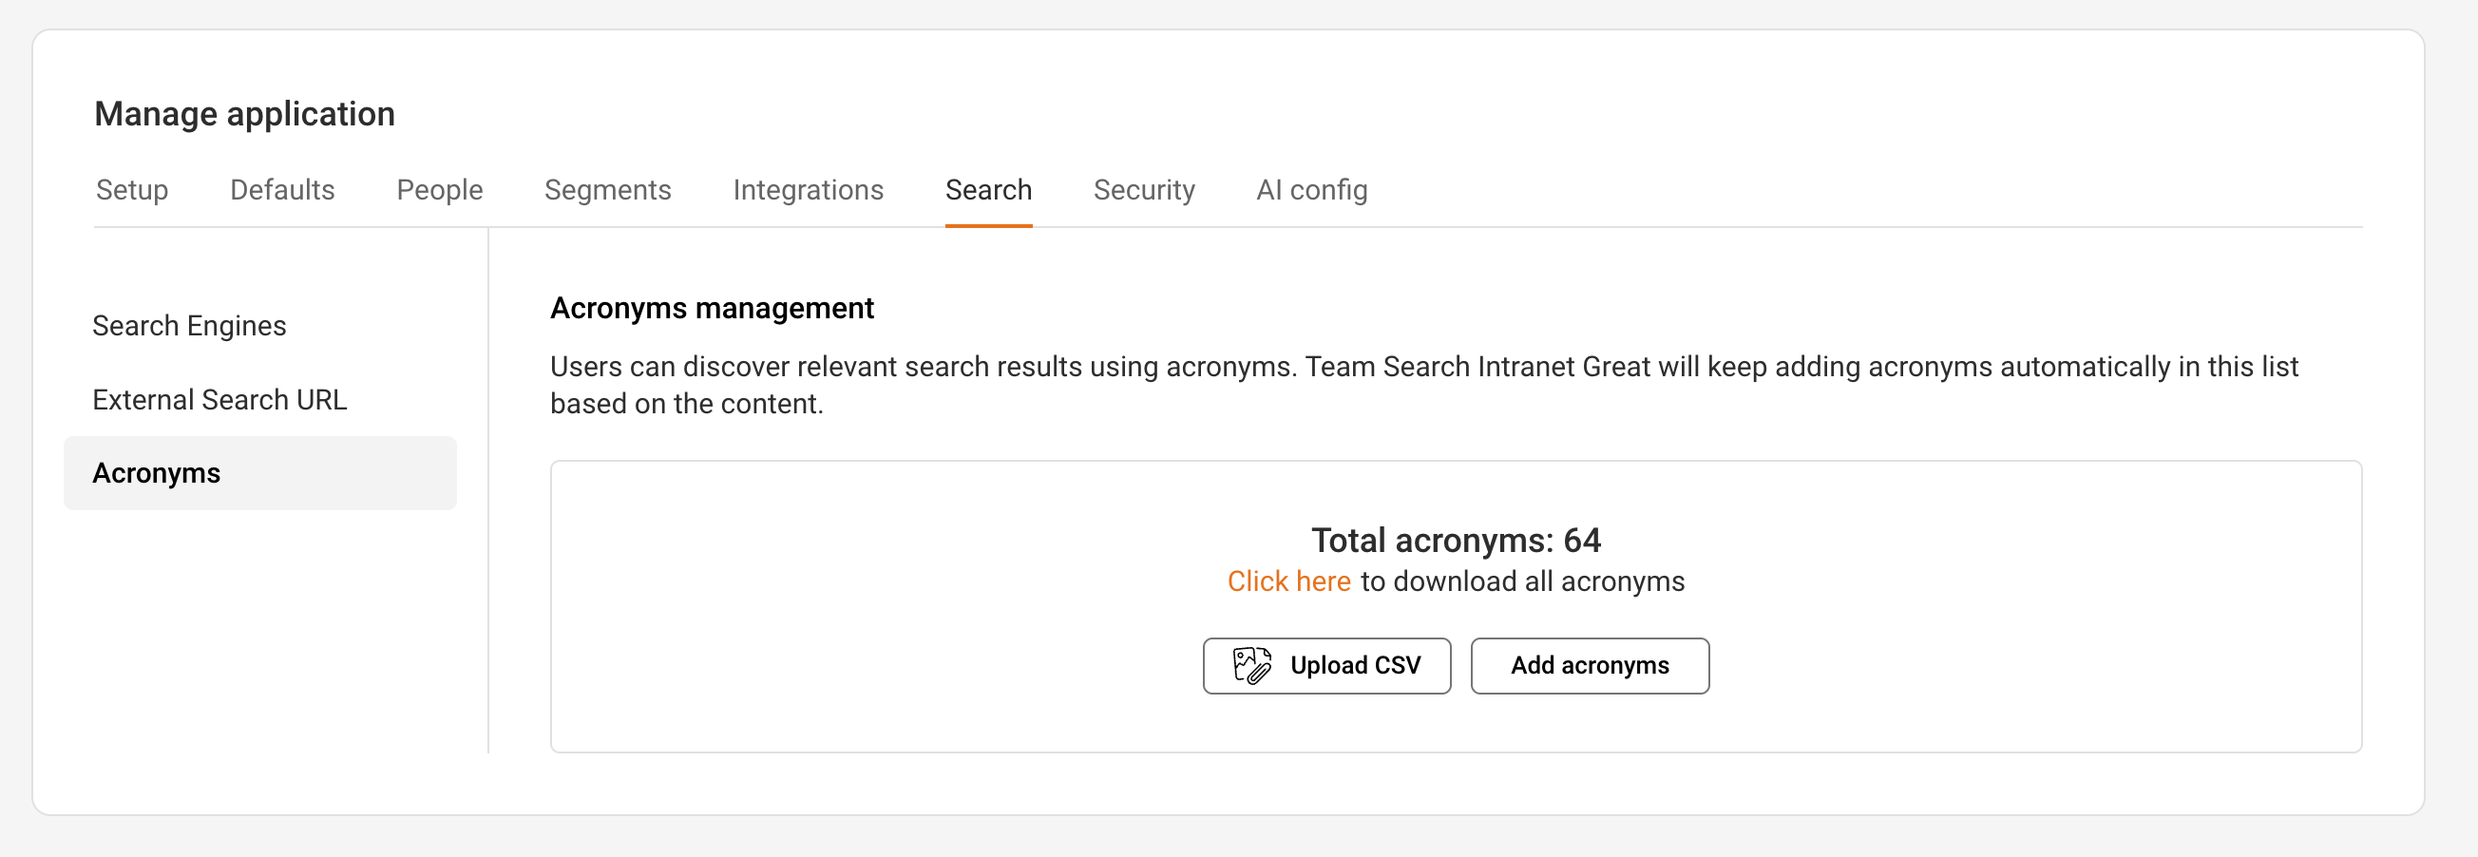Switch to the Integrations tab
The image size is (2478, 857).
coord(808,189)
